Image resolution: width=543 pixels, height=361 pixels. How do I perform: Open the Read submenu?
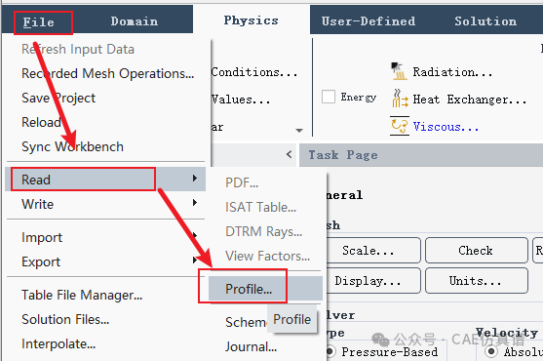105,180
